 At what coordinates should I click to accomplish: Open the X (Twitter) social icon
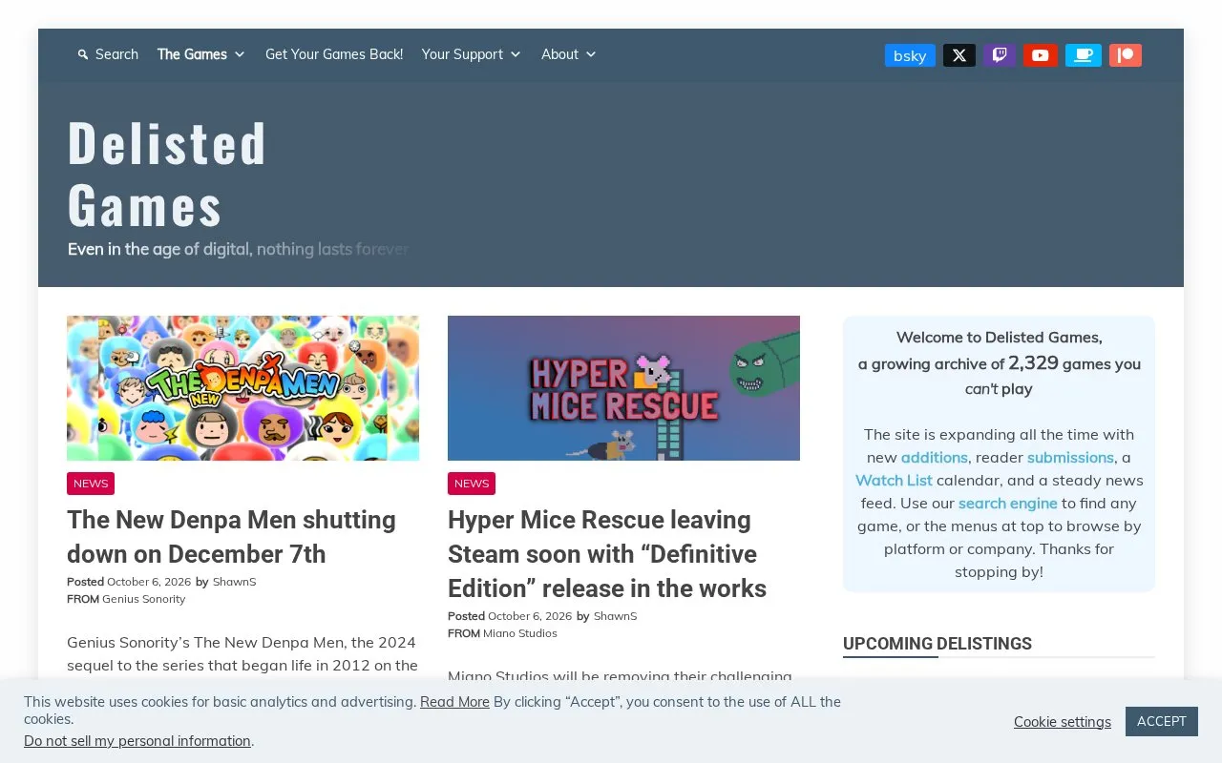pyautogui.click(x=959, y=55)
